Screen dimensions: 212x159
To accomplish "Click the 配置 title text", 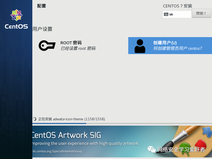I will coord(42,6).
